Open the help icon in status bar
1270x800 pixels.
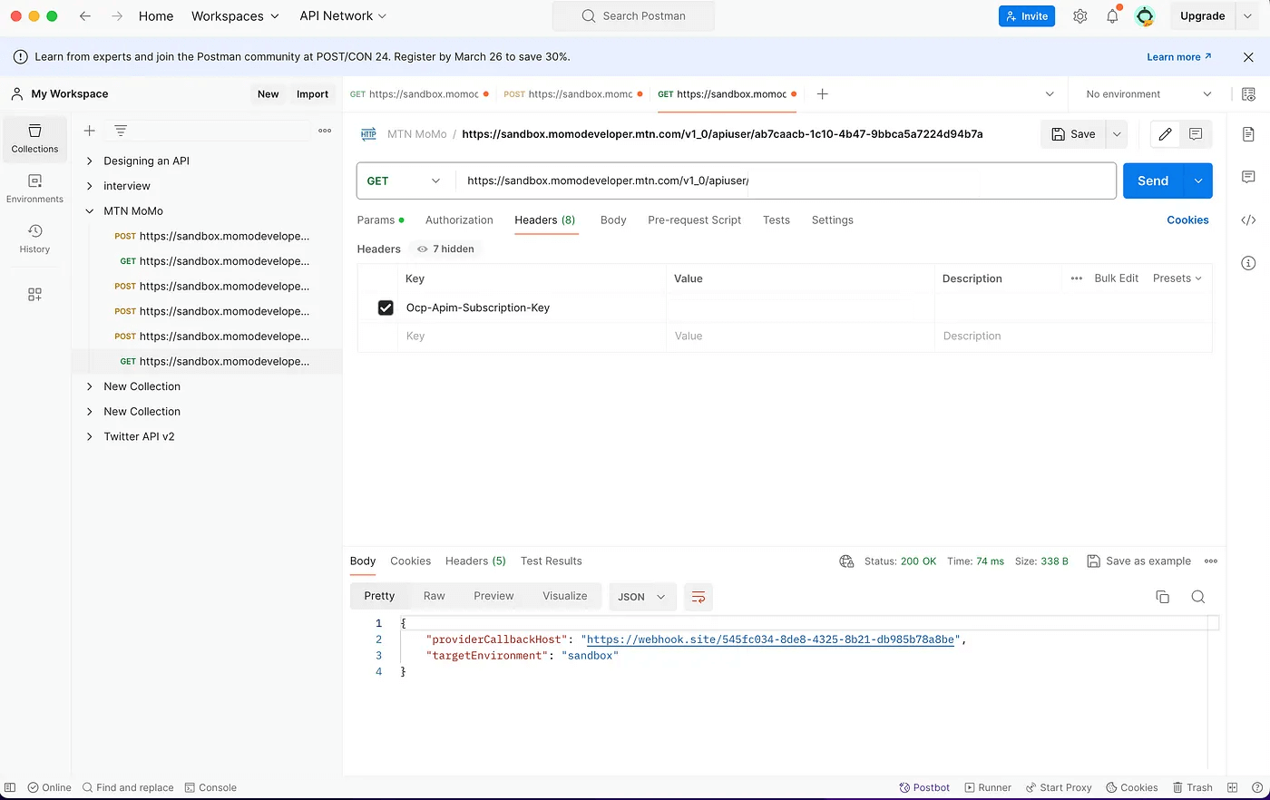(x=1256, y=787)
